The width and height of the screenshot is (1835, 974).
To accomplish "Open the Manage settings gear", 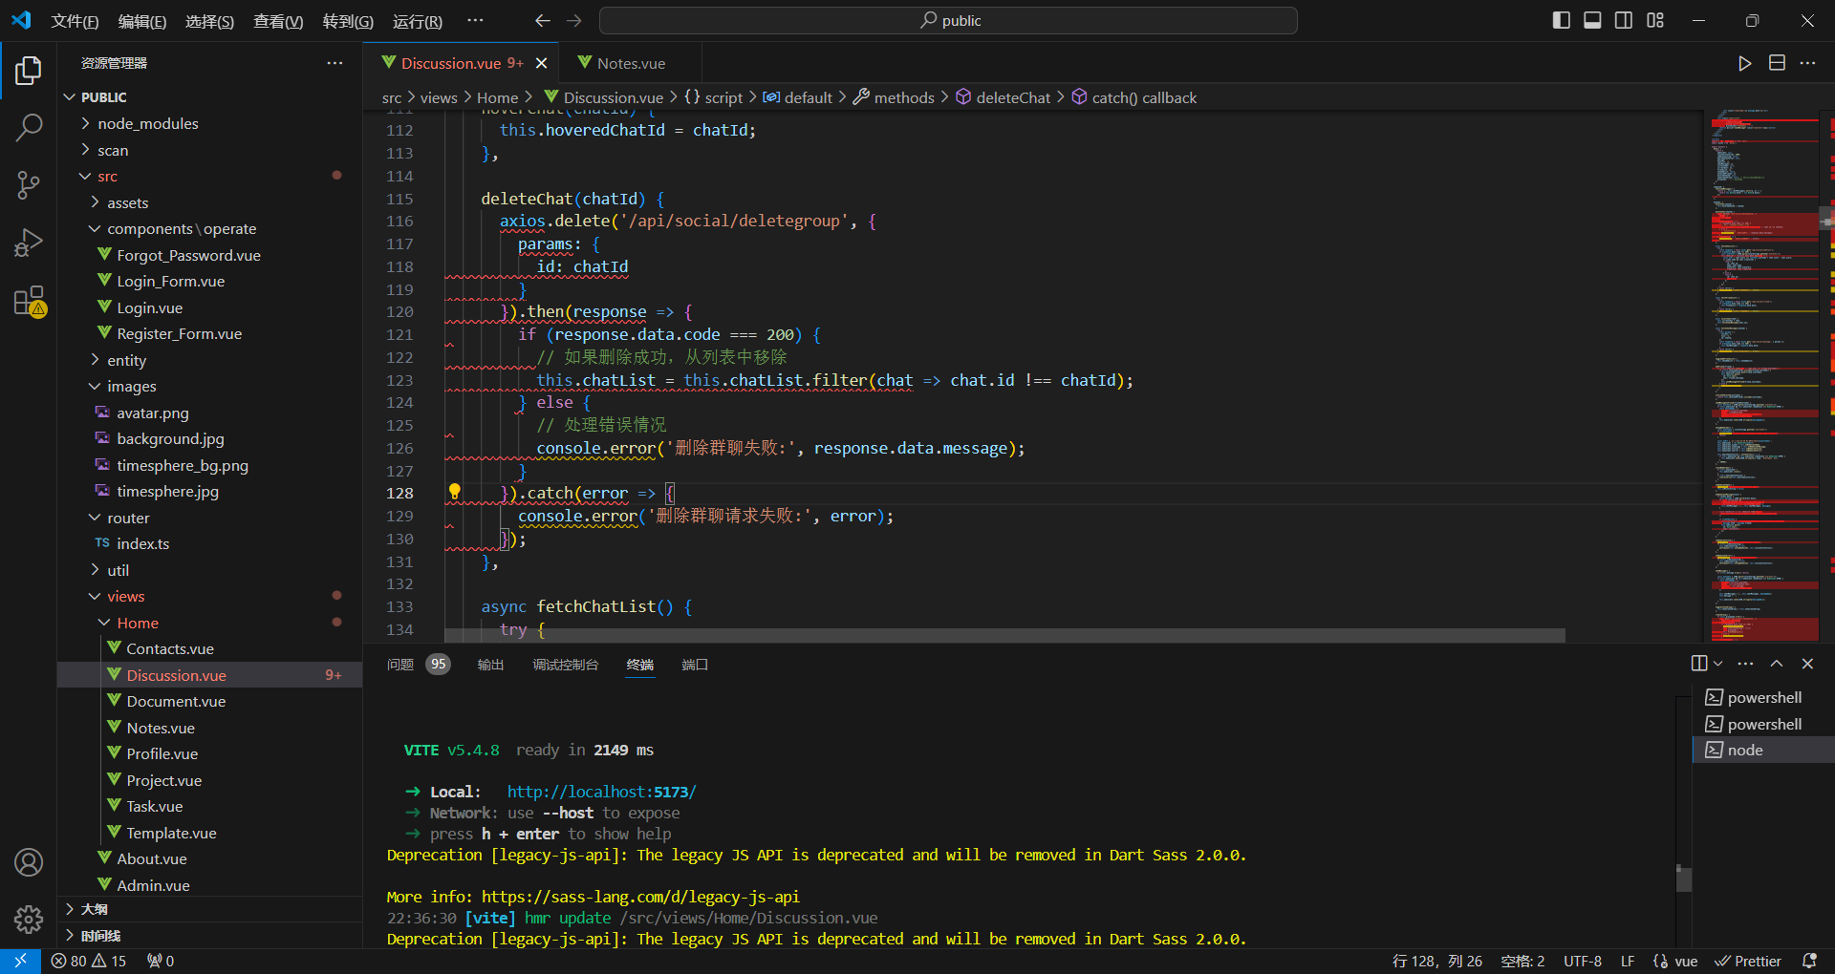I will [29, 919].
